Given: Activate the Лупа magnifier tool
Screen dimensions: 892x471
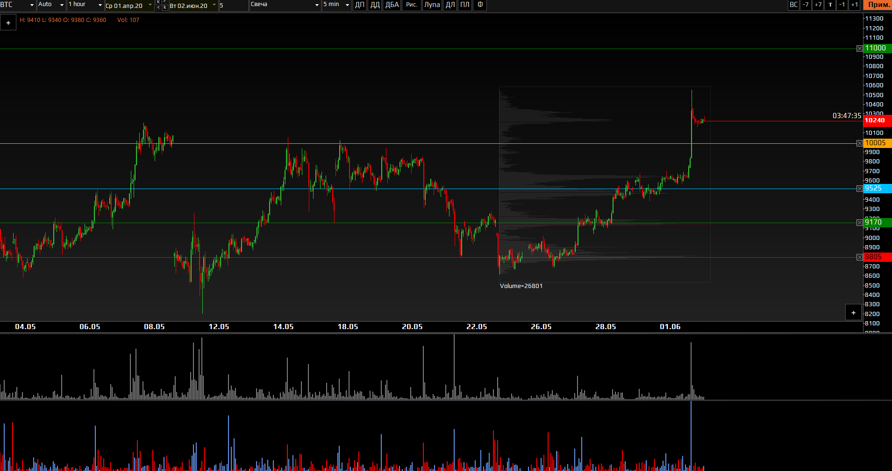Looking at the screenshot, I should (x=432, y=5).
